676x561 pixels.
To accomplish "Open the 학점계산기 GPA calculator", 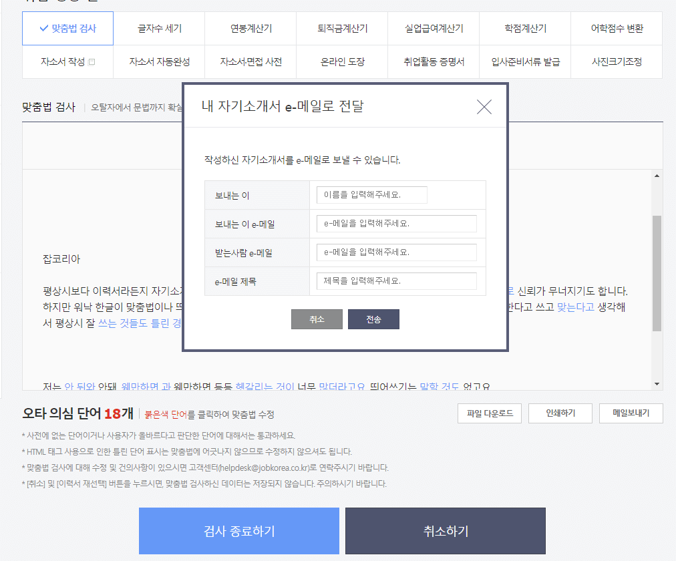I will click(x=525, y=29).
